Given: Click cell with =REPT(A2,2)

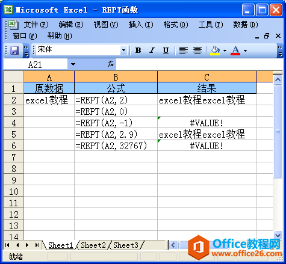Looking at the screenshot, I should [x=116, y=100].
